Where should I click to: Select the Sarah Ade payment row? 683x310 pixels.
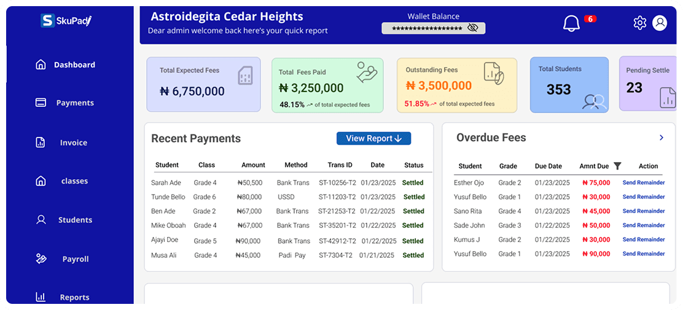pyautogui.click(x=288, y=182)
